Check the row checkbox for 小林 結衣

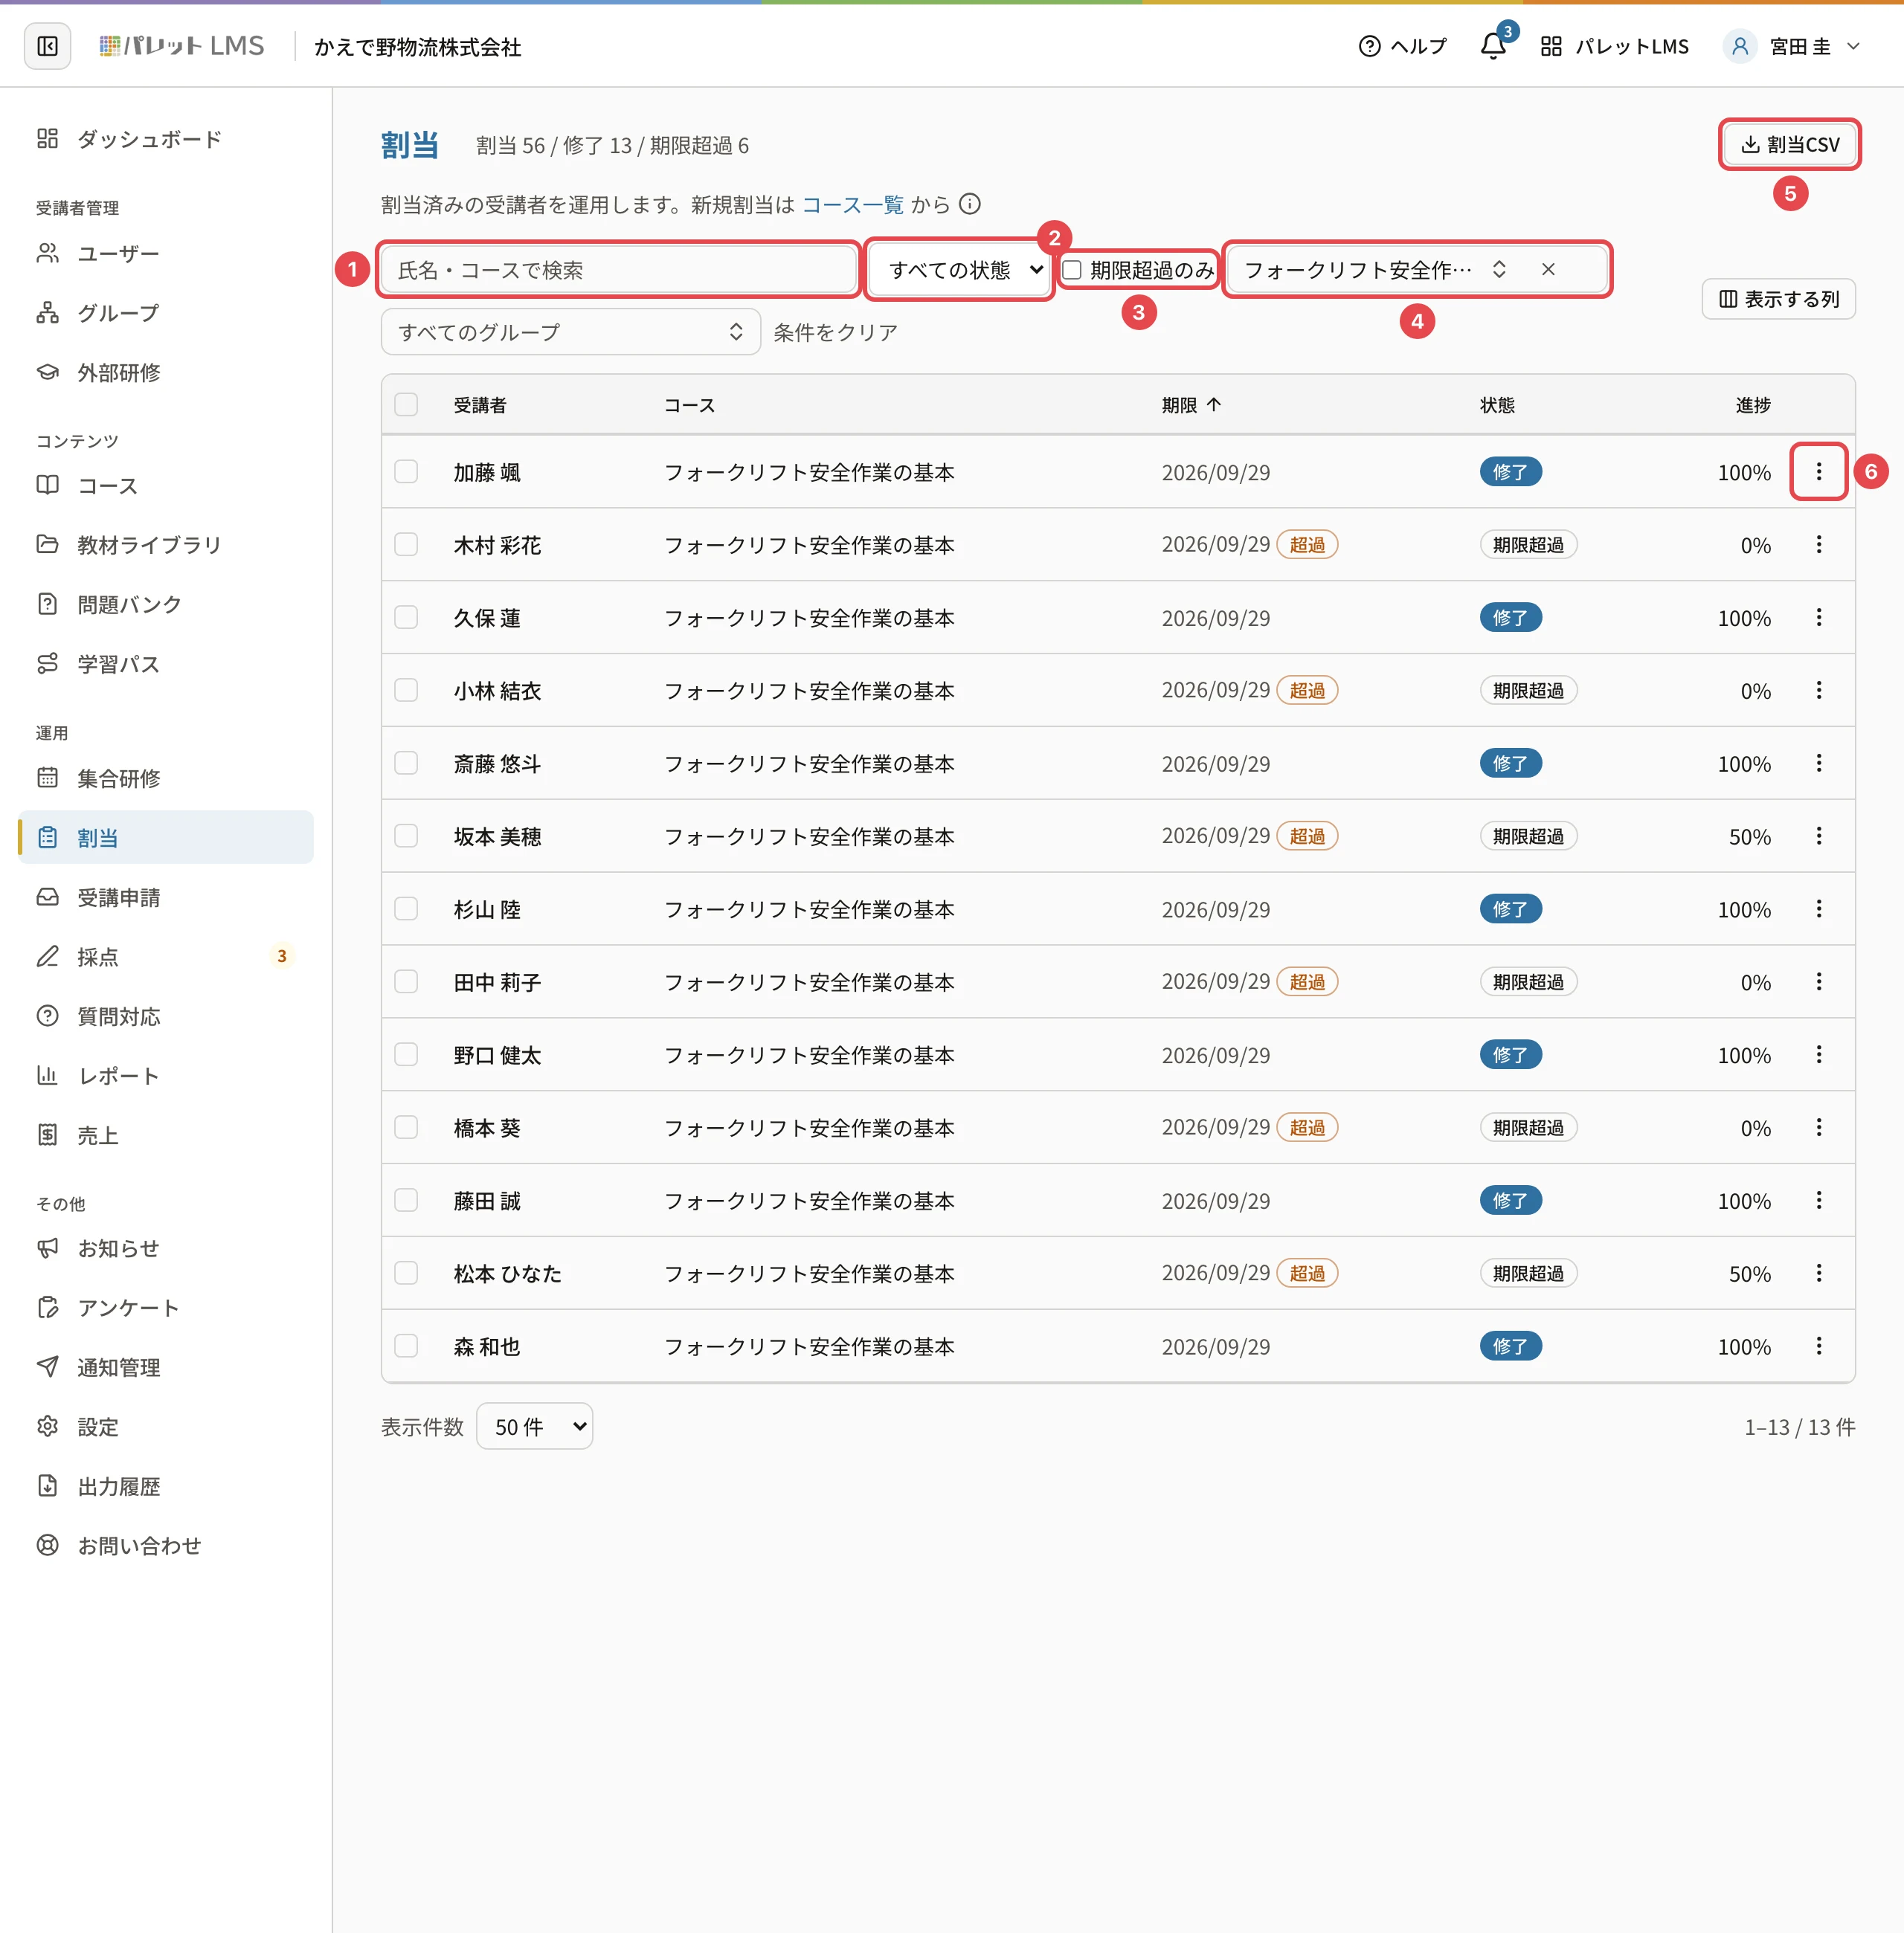tap(406, 691)
